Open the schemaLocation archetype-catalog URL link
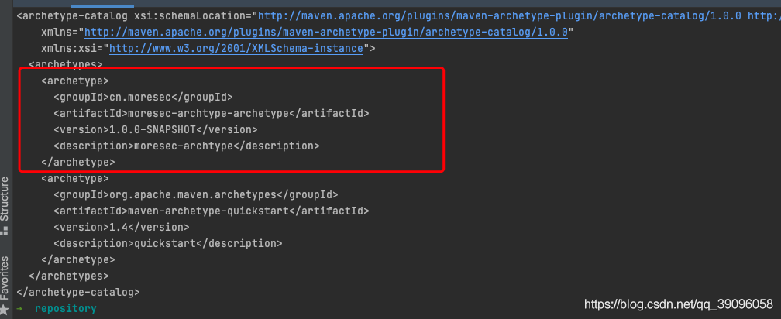This screenshot has height=319, width=781. point(500,16)
